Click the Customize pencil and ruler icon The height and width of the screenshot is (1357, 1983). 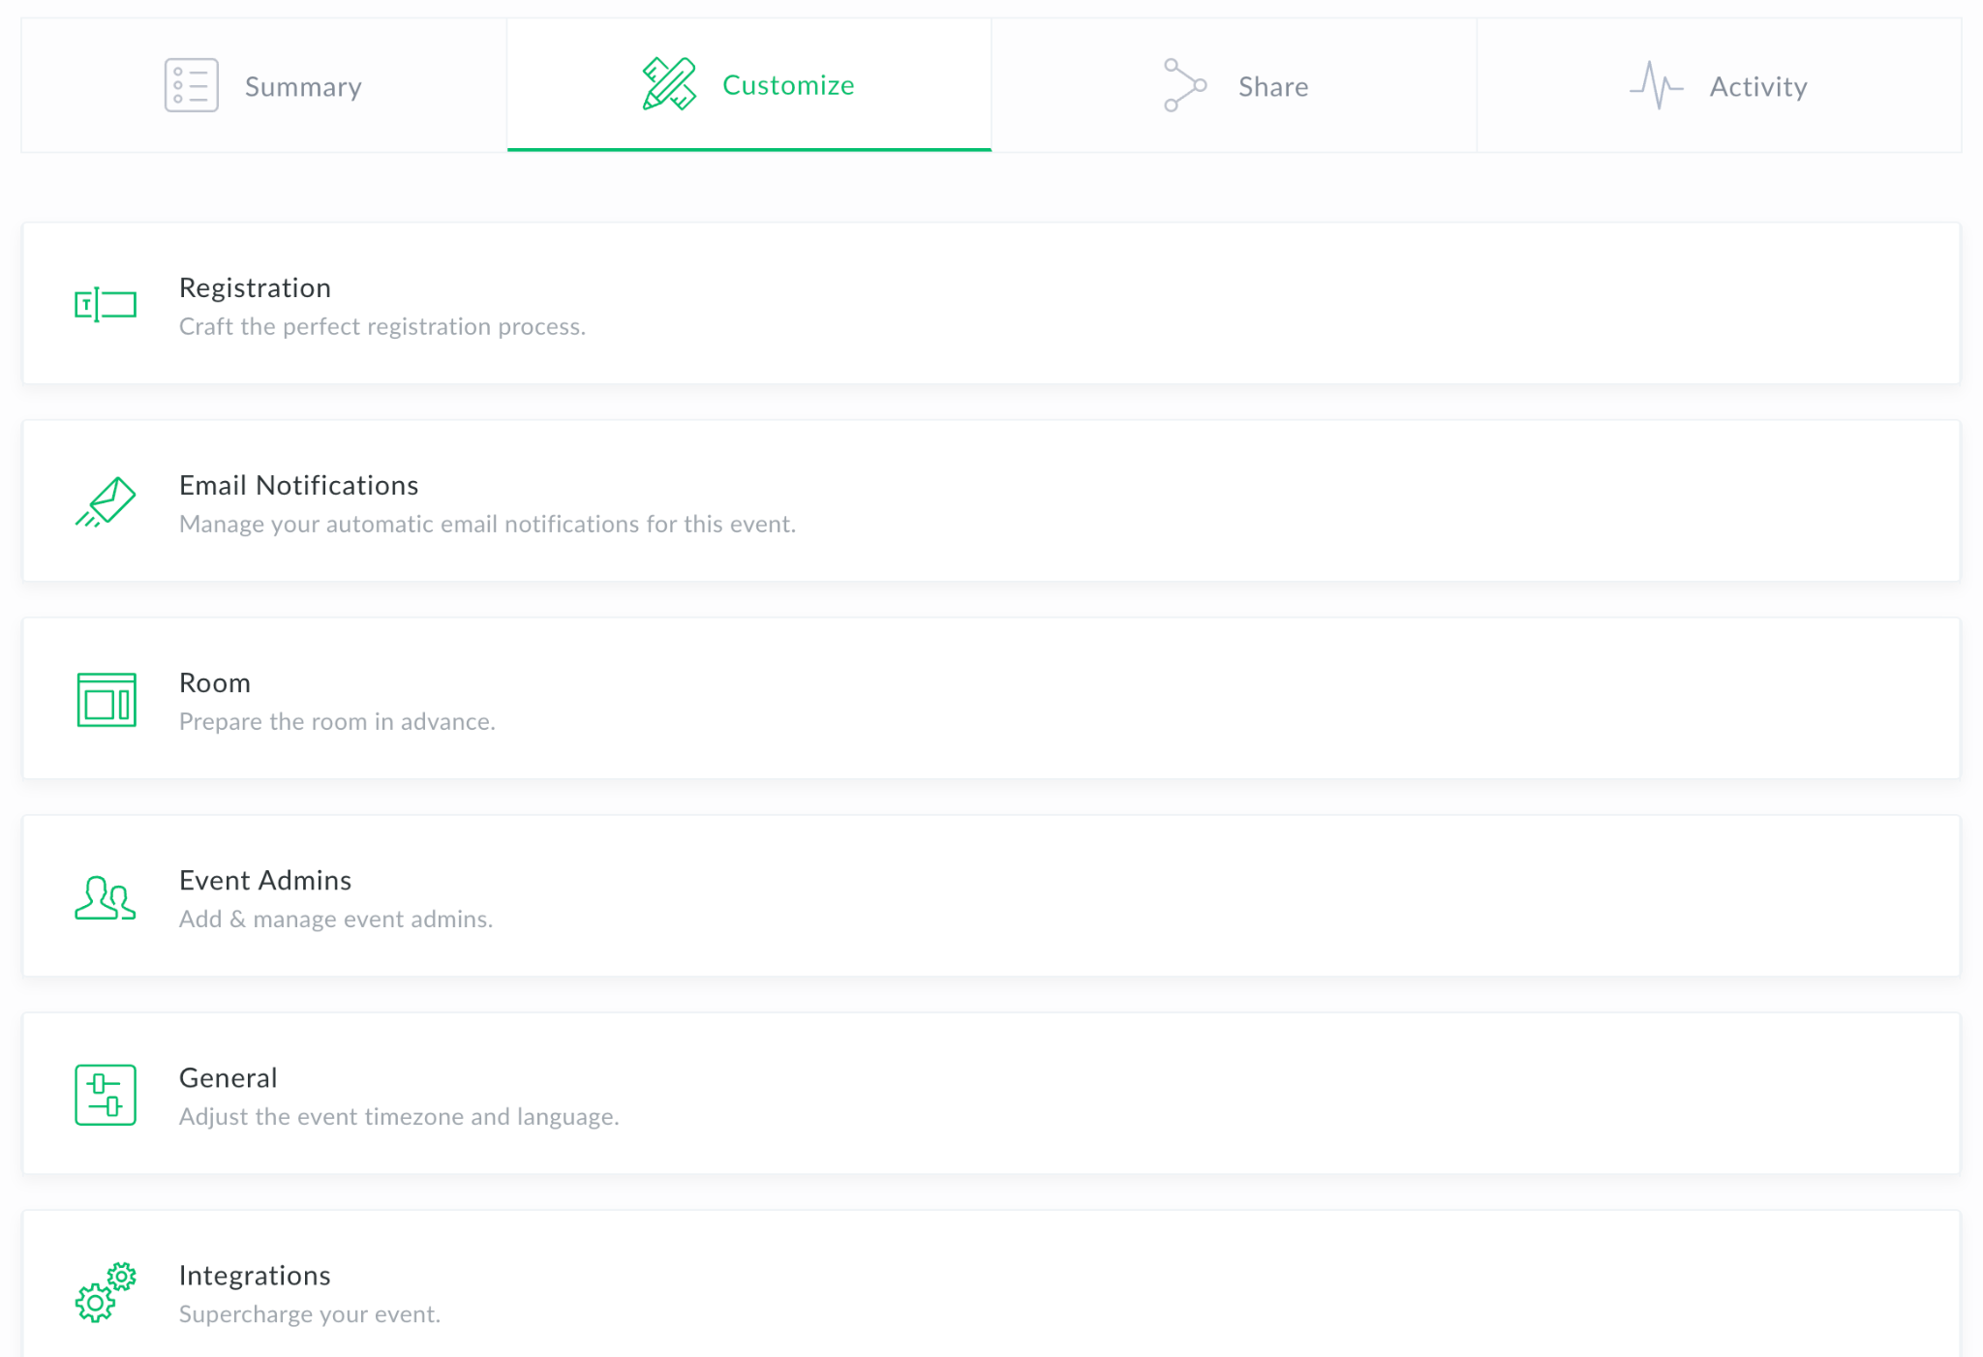(x=669, y=84)
